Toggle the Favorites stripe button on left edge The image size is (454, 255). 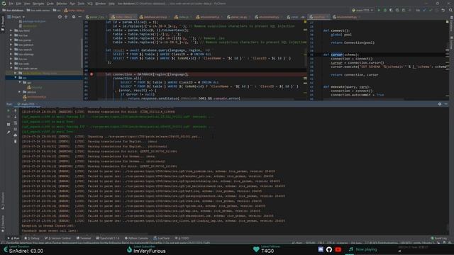click(3, 224)
